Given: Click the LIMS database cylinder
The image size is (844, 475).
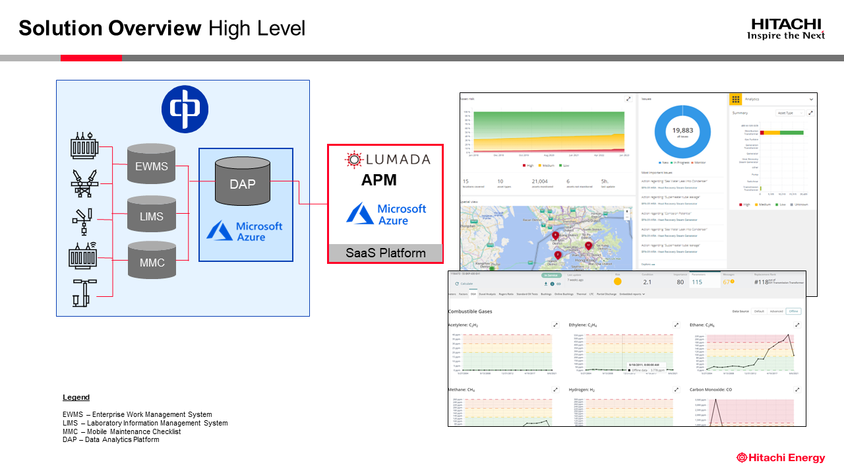Looking at the screenshot, I should click(x=152, y=215).
